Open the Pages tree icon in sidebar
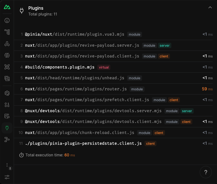 click(7, 32)
